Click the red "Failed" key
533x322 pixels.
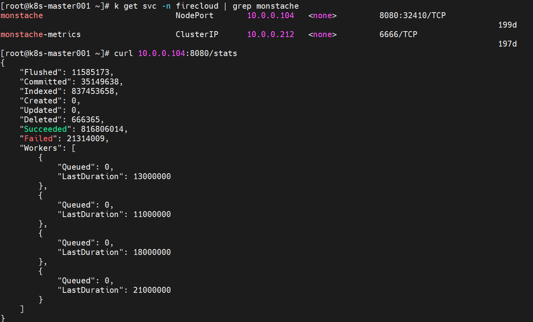point(38,139)
